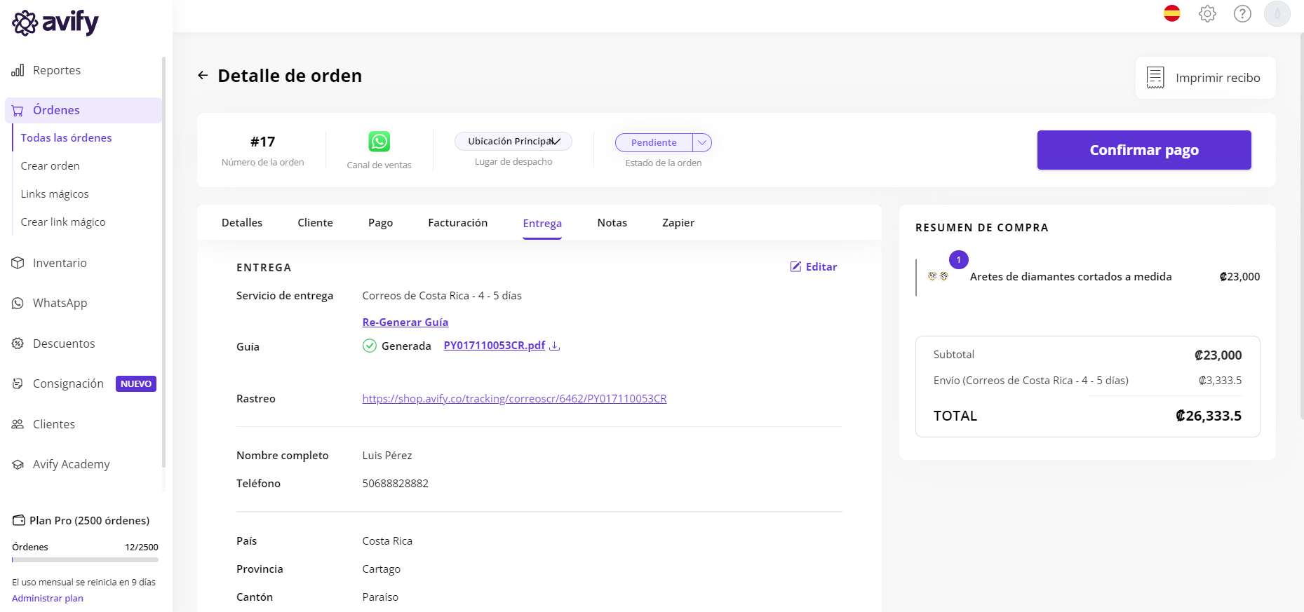Open the Cliente tab

(315, 223)
